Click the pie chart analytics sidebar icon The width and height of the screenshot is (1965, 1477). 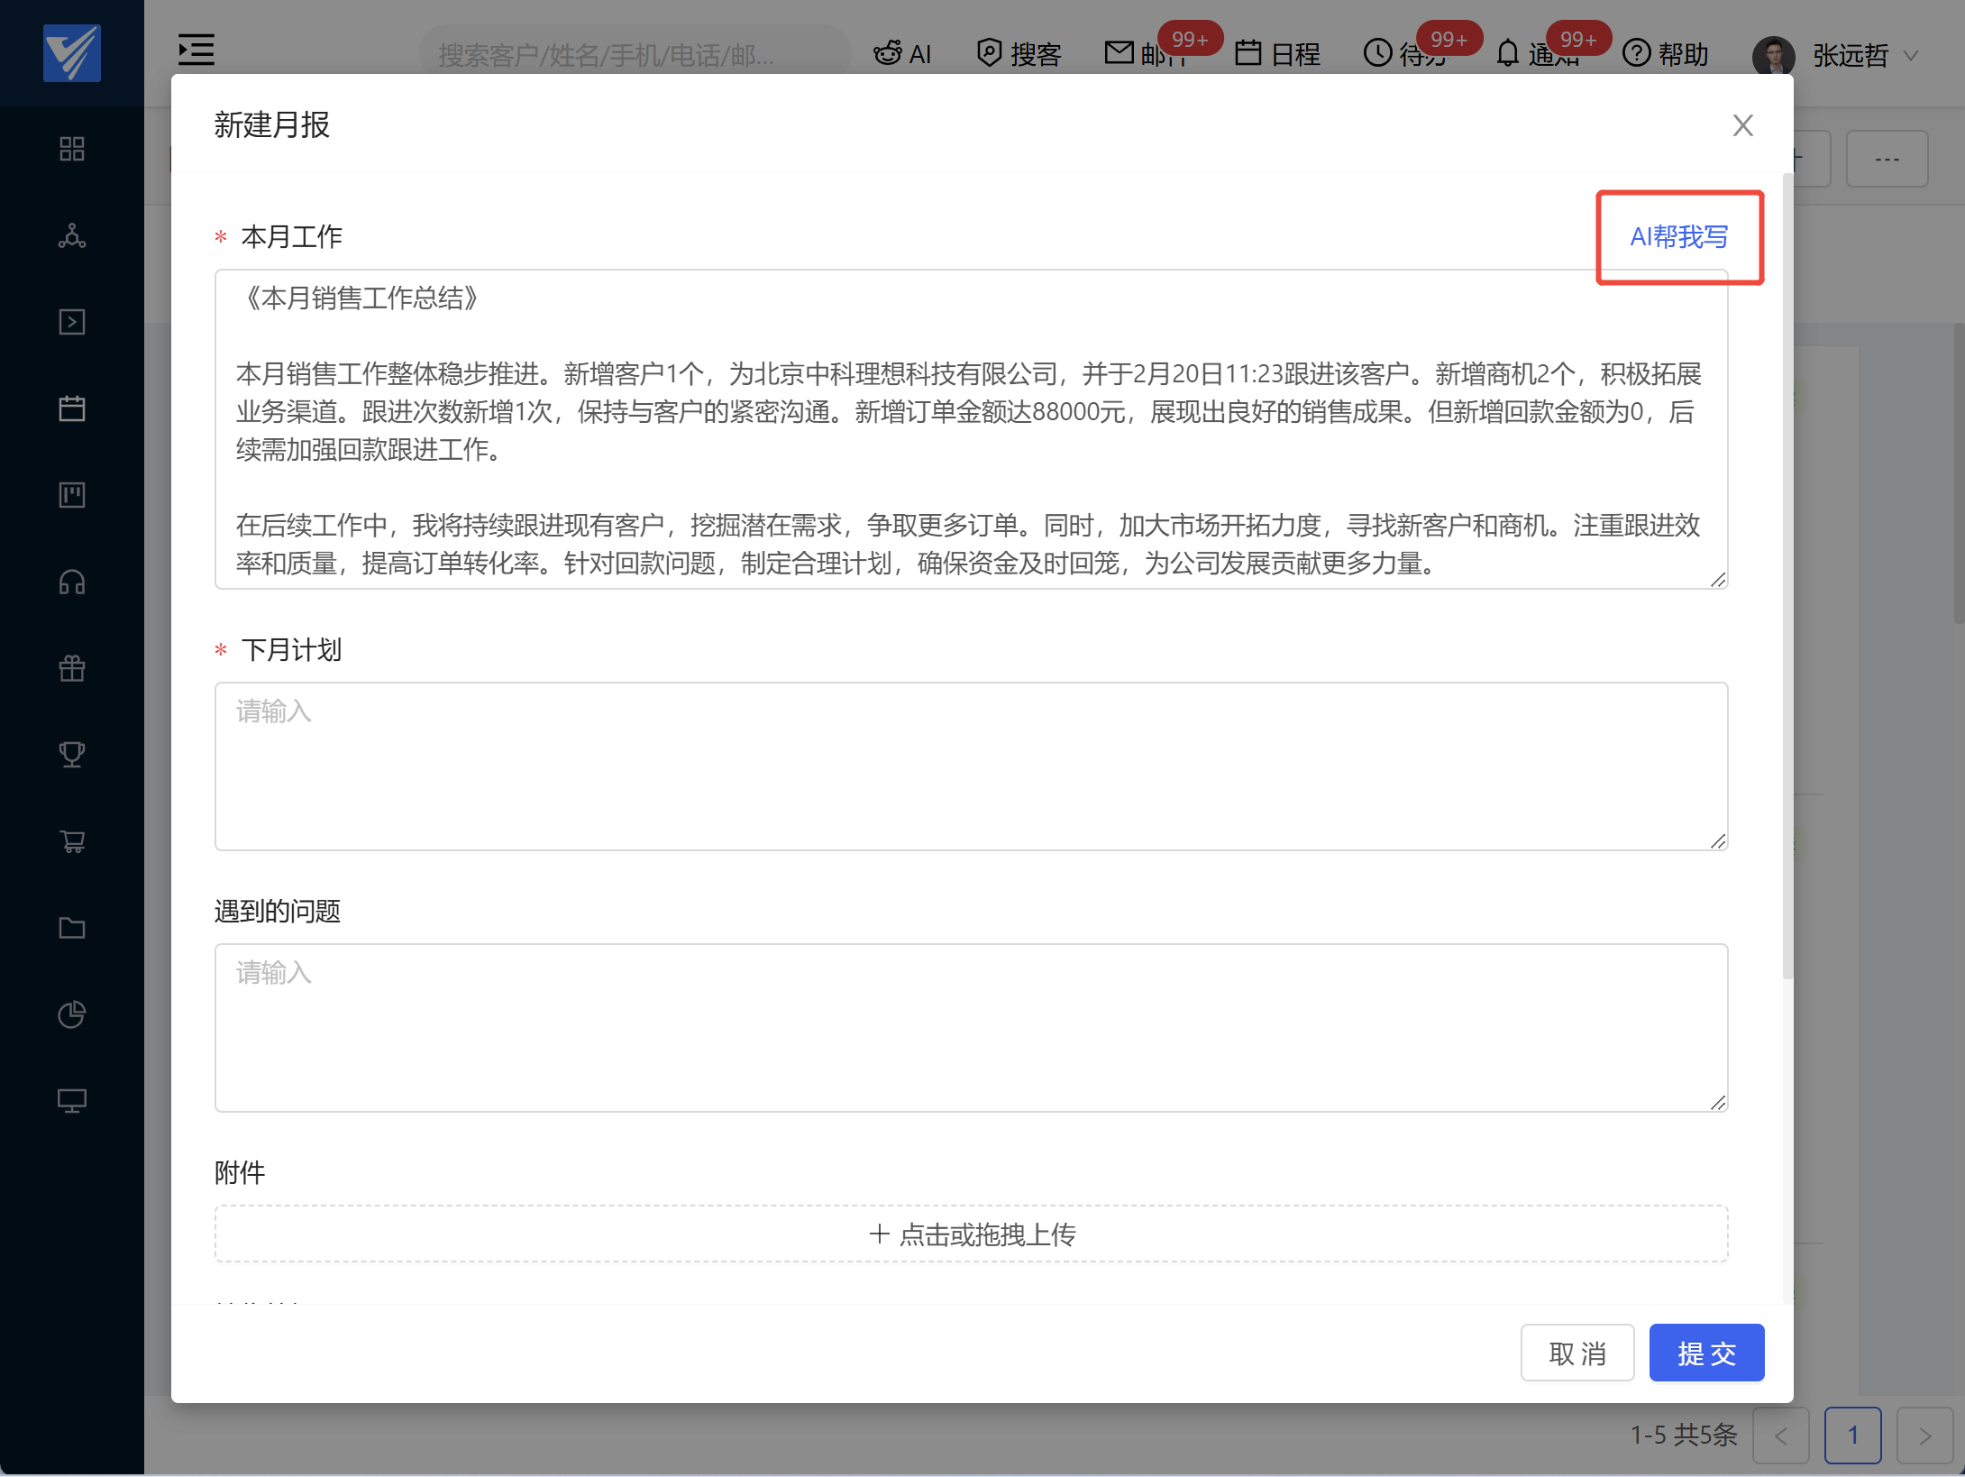tap(72, 1014)
